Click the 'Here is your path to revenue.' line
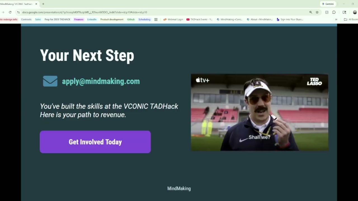Screen dimensions: 358x201 click(83, 115)
